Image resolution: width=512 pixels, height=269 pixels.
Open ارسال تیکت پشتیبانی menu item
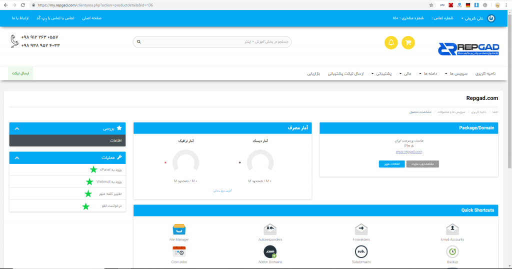point(345,73)
